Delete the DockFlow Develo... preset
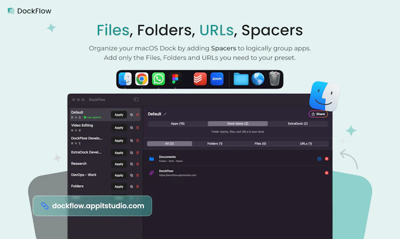Screen dimensions: 400x239 tap(138, 141)
